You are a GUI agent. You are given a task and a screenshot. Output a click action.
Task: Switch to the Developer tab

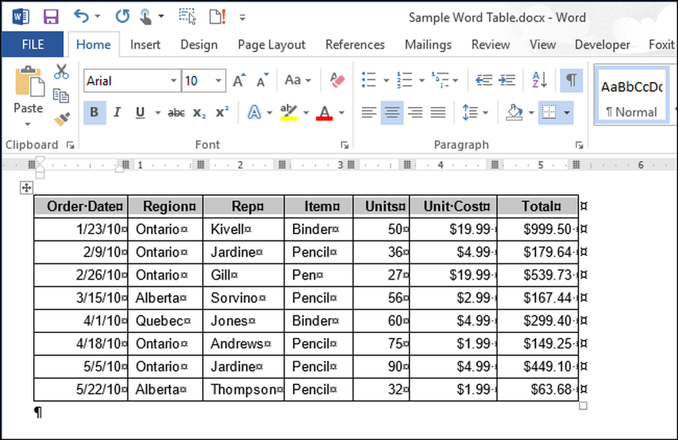point(602,45)
